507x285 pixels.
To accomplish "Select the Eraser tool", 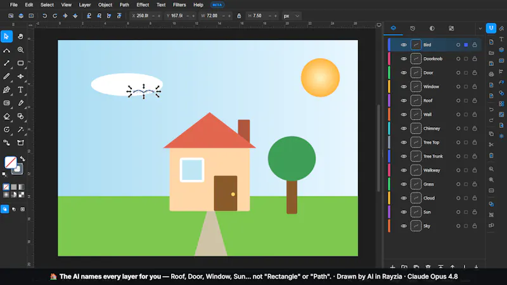I will (x=6, y=117).
